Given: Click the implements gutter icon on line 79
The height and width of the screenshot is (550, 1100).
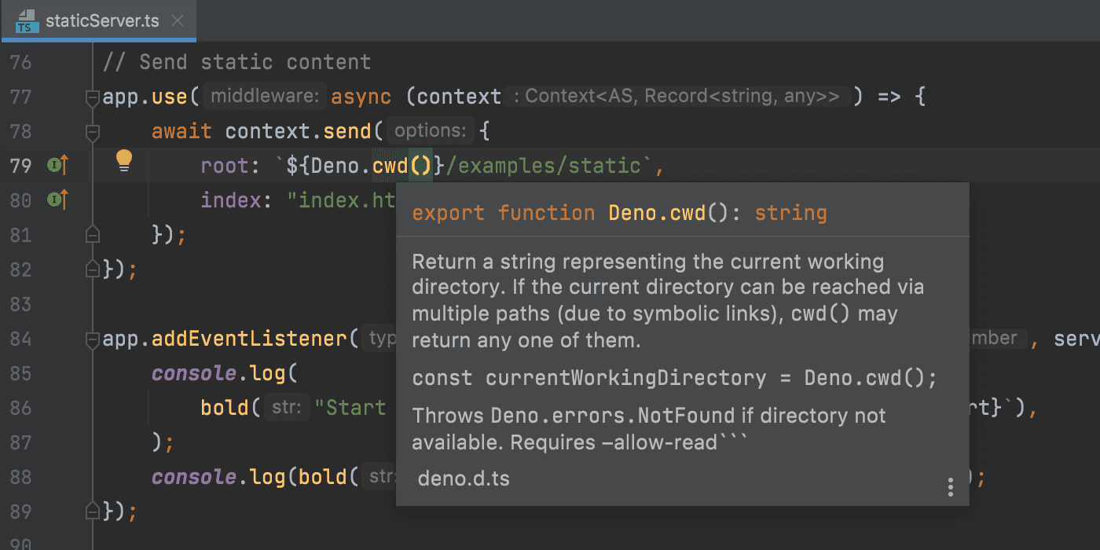Looking at the screenshot, I should (58, 165).
